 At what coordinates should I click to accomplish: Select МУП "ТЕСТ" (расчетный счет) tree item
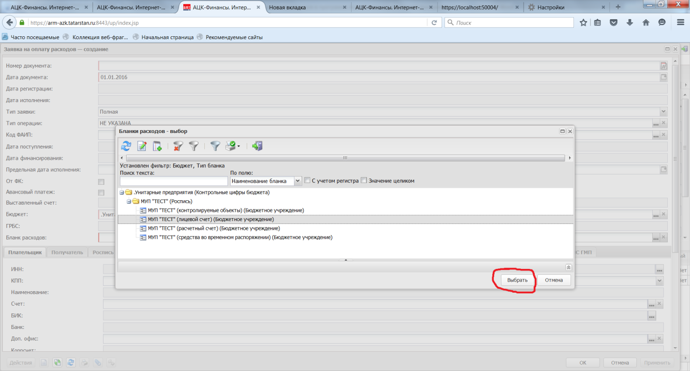[x=214, y=228]
